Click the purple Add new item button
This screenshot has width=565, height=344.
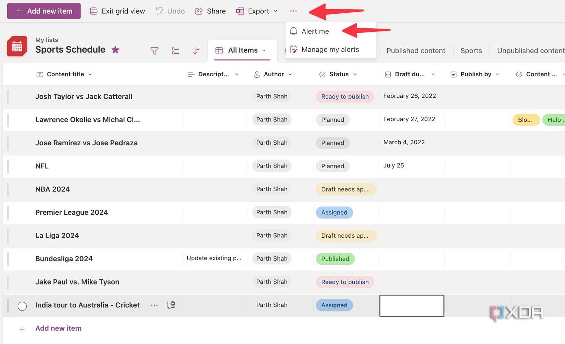click(44, 11)
